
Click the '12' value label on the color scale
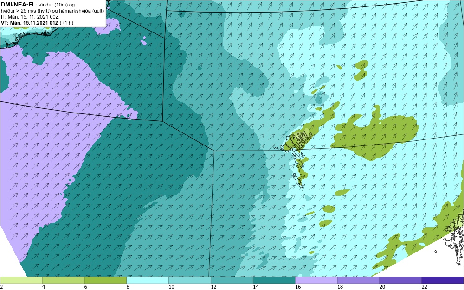click(213, 287)
